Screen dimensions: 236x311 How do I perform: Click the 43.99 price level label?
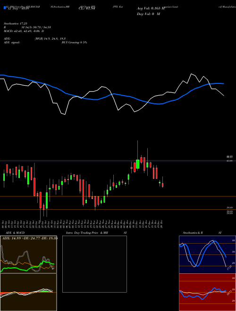230,161
